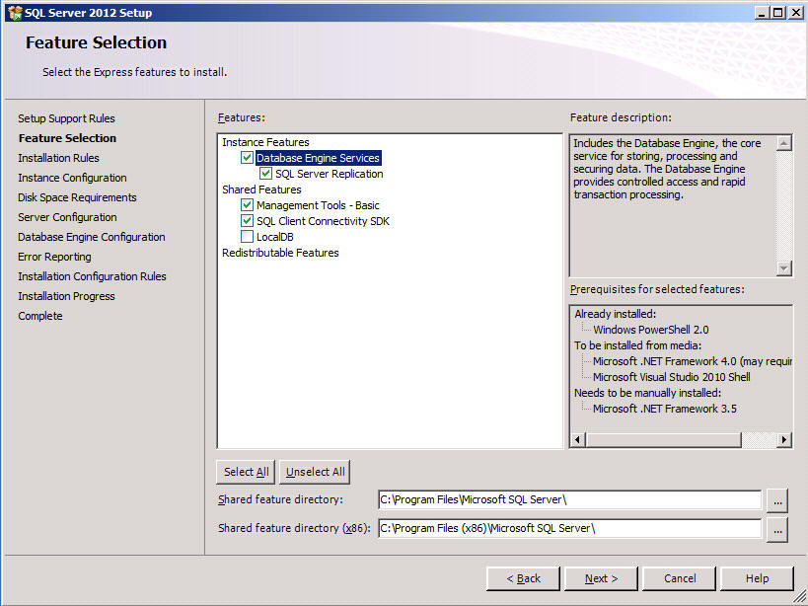The image size is (808, 606).
Task: Cancel the SQL Server setup
Action: [x=680, y=578]
